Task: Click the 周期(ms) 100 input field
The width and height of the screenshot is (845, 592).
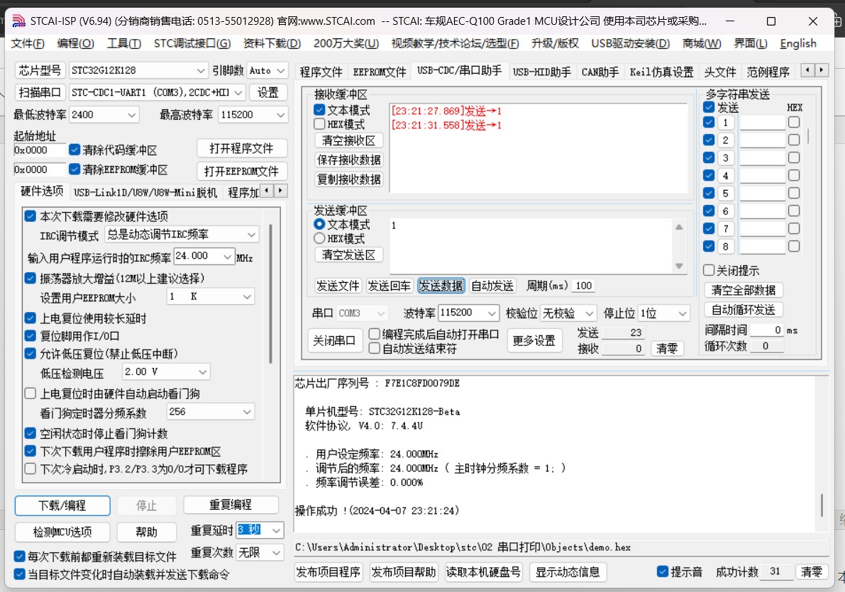Action: coord(584,286)
